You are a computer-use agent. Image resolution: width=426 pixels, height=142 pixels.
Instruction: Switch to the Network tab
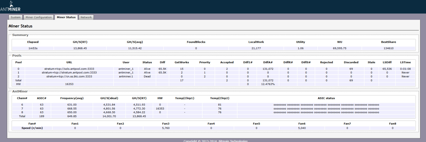pyautogui.click(x=86, y=17)
